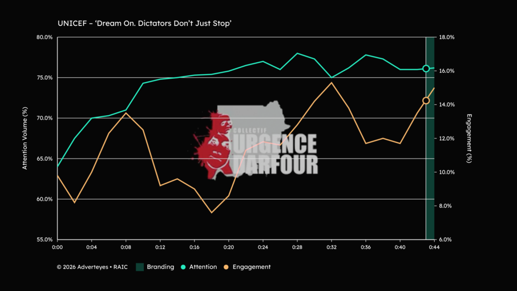Click the '8.0%' right axis label
517x291 pixels.
pos(445,206)
